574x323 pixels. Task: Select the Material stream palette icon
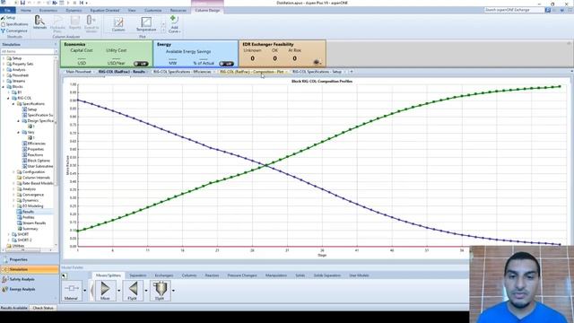coord(72,291)
